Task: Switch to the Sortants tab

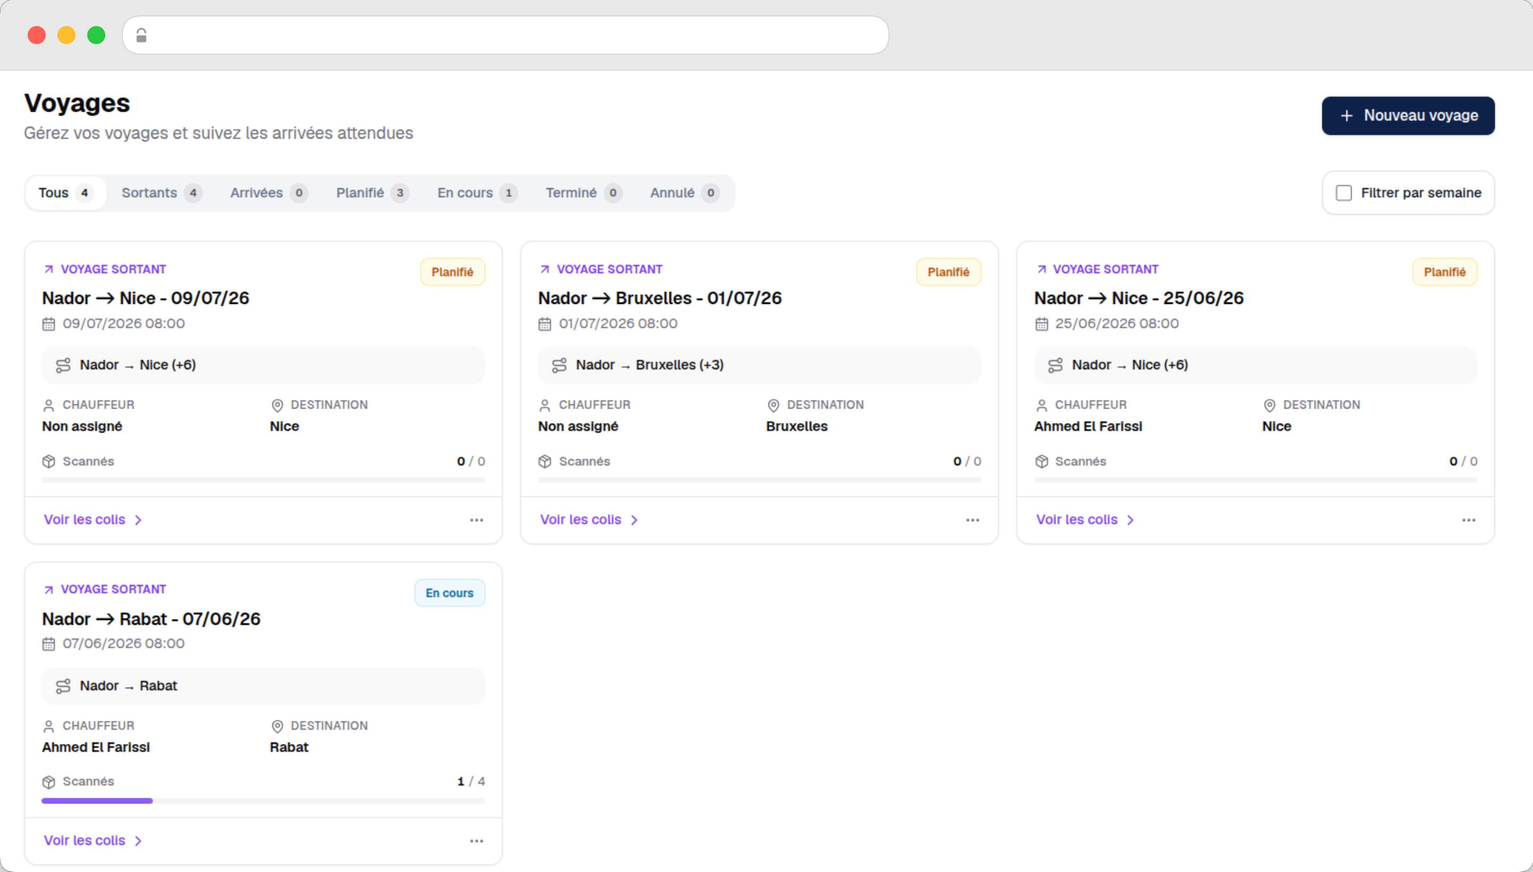Action: point(161,193)
